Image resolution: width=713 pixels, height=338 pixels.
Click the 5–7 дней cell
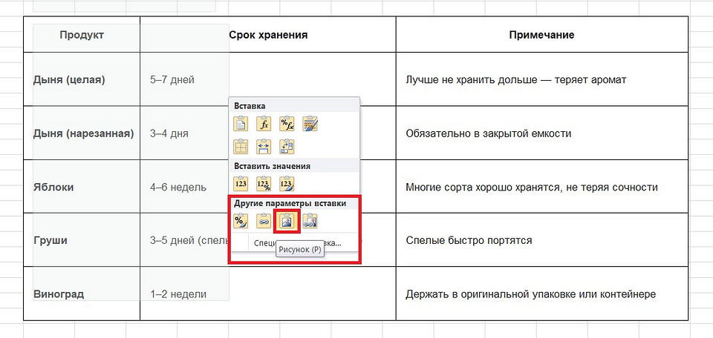(x=268, y=79)
